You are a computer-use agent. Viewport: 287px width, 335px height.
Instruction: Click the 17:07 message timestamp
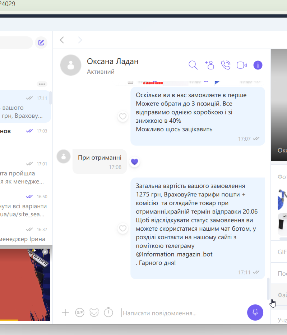tap(244, 139)
